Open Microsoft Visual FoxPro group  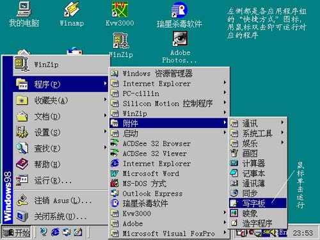coord(169,234)
